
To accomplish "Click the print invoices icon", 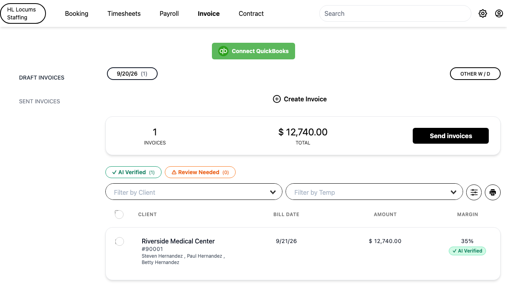I will pyautogui.click(x=493, y=192).
